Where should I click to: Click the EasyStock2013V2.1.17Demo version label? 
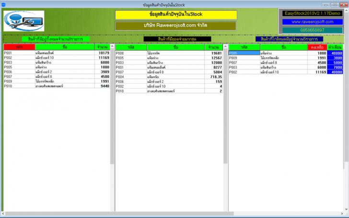[x=312, y=13]
